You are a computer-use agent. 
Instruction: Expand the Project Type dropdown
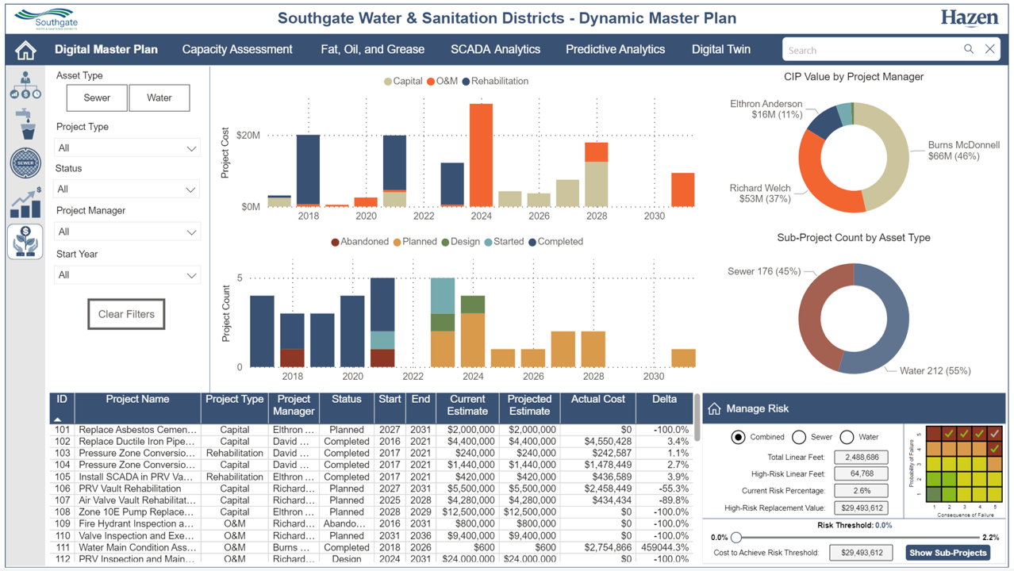click(127, 148)
